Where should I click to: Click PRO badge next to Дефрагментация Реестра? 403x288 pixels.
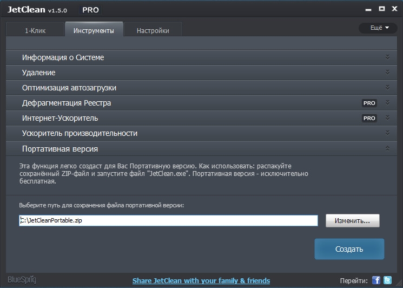(x=369, y=103)
